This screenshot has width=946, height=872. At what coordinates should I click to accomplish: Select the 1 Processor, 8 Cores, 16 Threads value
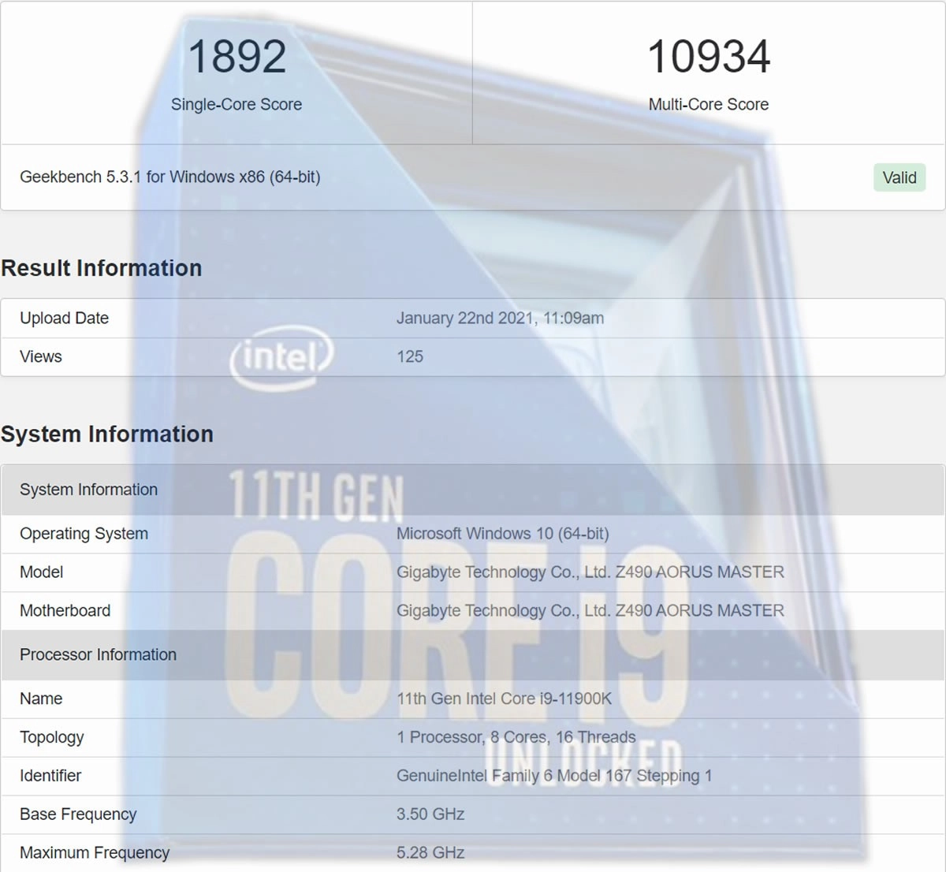[x=516, y=737]
